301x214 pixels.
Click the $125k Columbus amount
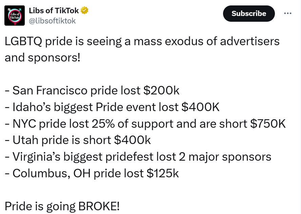(x=162, y=173)
